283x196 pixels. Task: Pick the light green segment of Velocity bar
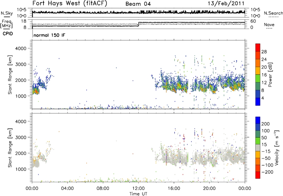click(258, 141)
